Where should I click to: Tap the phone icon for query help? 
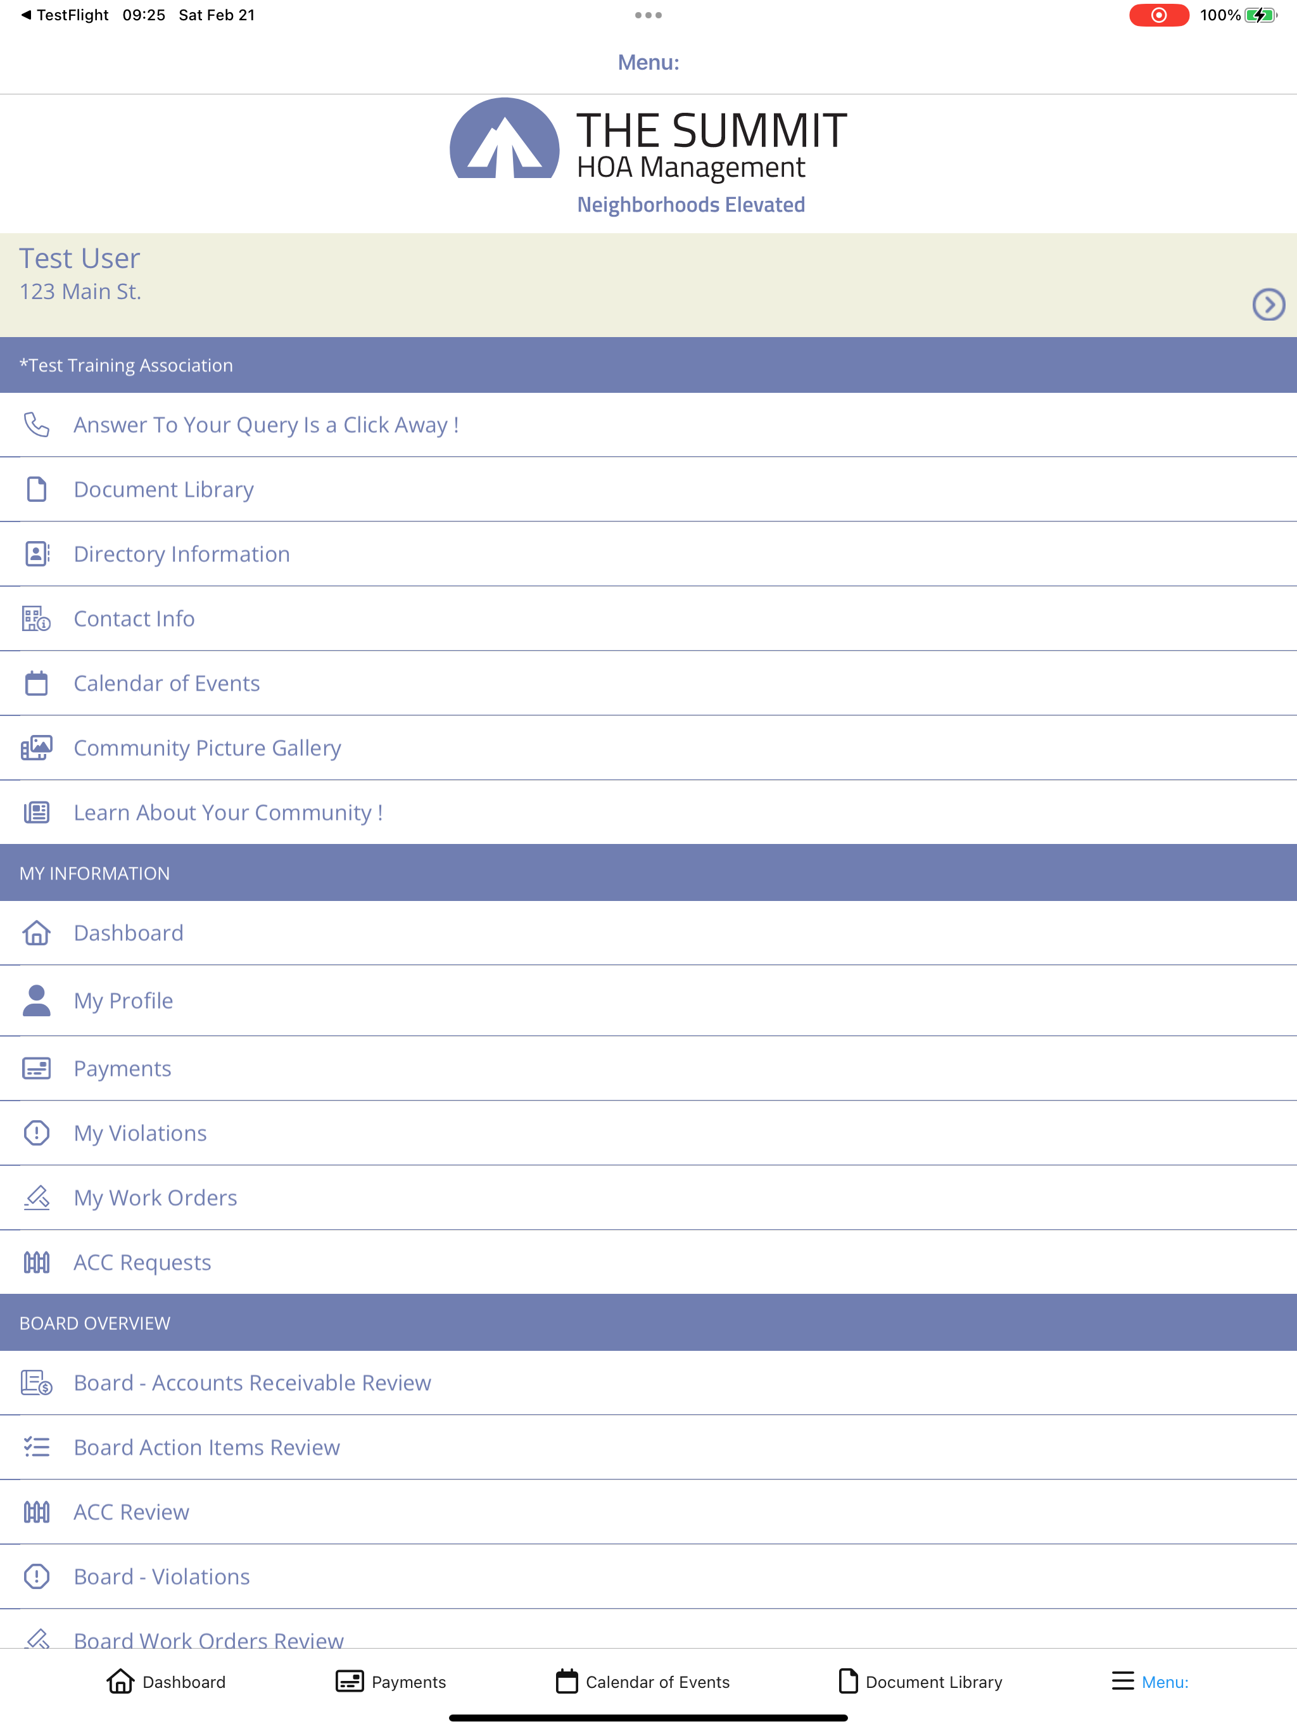tap(36, 424)
